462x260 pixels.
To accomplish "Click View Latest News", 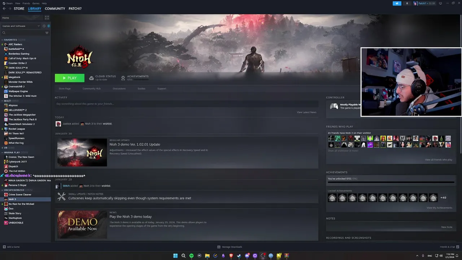I will pyautogui.click(x=306, y=112).
